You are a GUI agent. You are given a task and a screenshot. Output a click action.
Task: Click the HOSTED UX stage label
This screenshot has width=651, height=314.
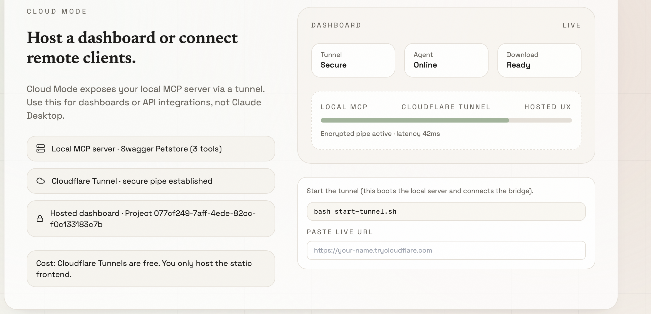548,107
